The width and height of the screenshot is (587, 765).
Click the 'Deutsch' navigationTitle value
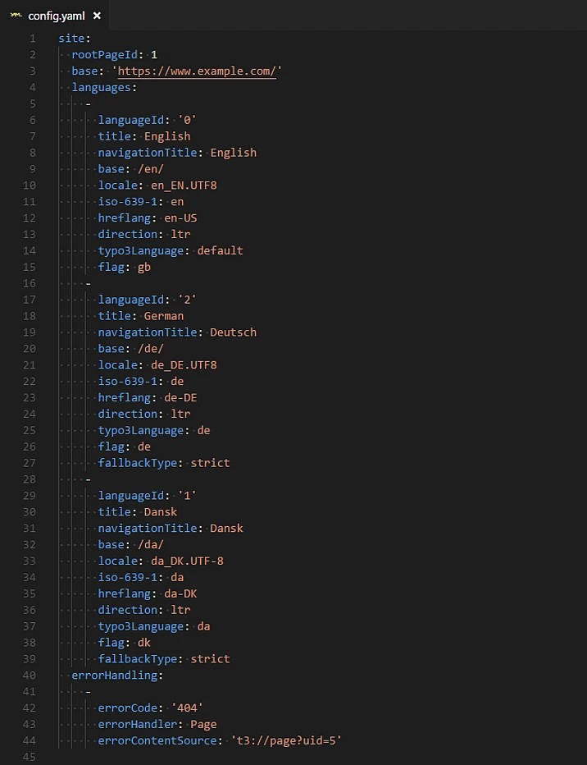(233, 332)
